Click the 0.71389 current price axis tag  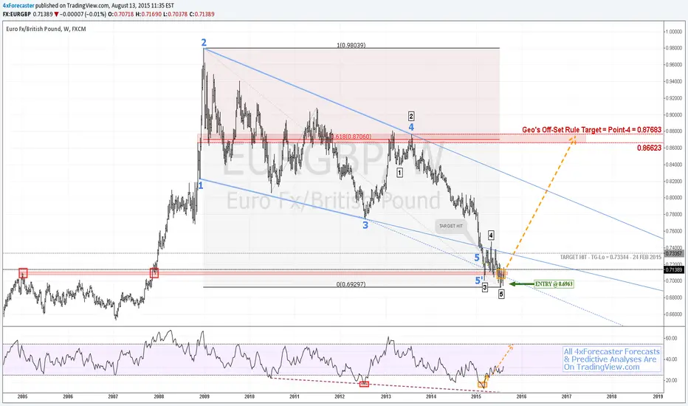pos(673,269)
